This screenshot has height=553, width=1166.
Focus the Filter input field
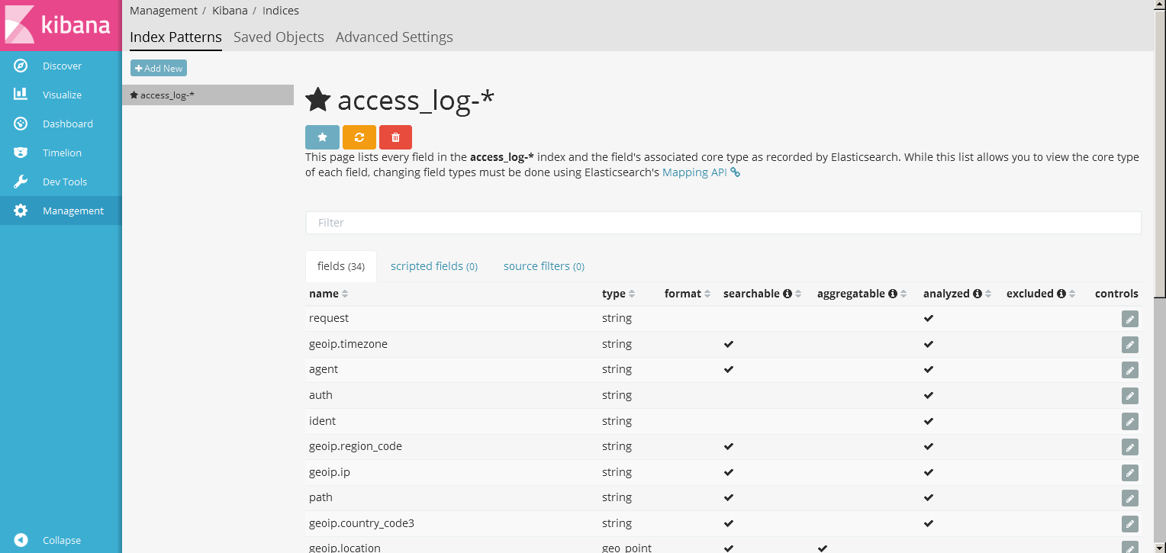tap(723, 223)
